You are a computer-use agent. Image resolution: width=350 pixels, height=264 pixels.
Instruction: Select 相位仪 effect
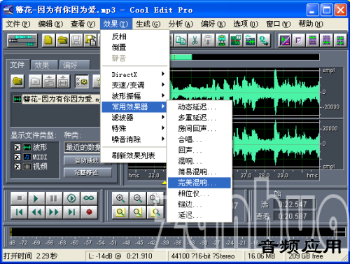pyautogui.click(x=199, y=193)
